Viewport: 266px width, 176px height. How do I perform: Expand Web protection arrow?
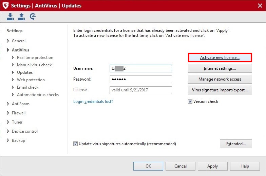(x=13, y=80)
